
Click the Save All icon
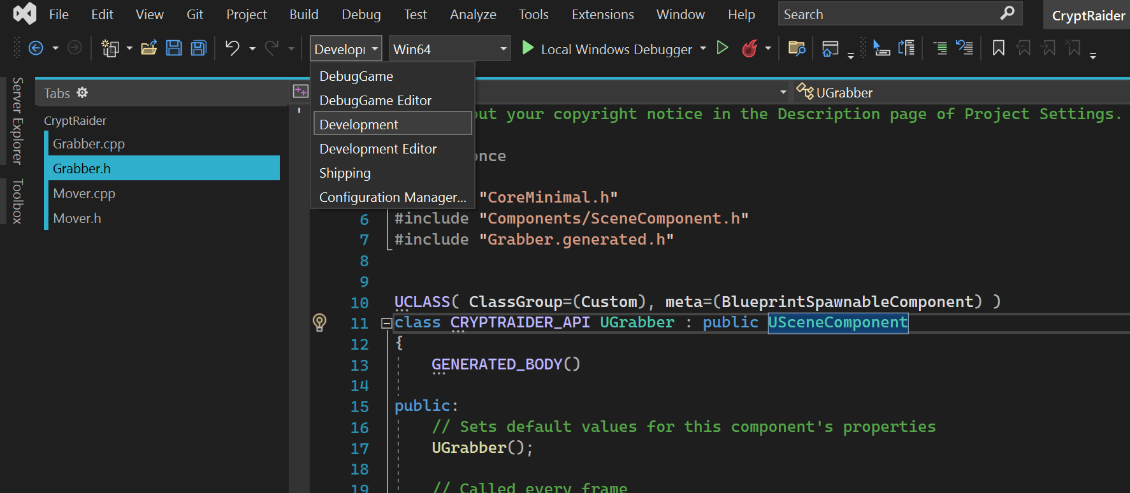coord(199,48)
